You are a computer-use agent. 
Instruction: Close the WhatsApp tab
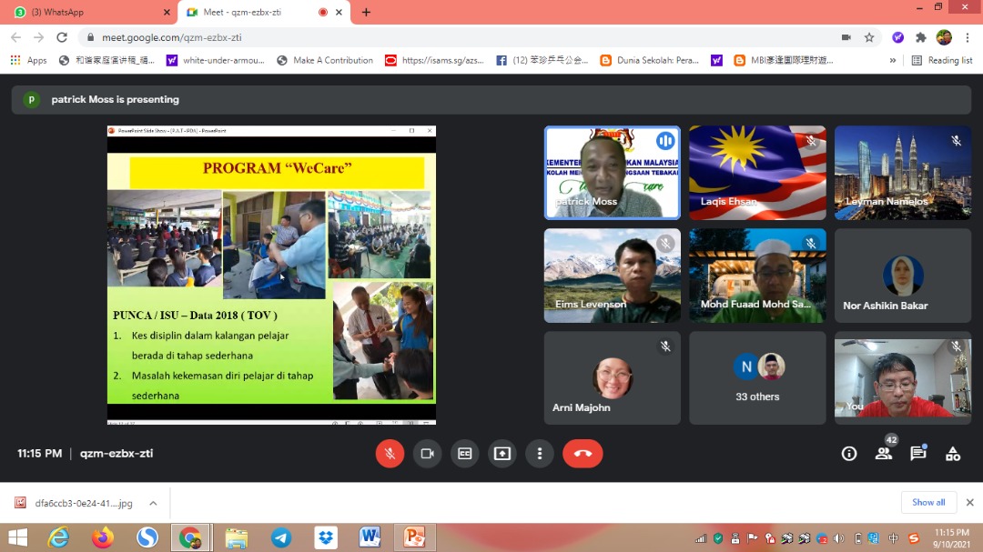point(167,12)
